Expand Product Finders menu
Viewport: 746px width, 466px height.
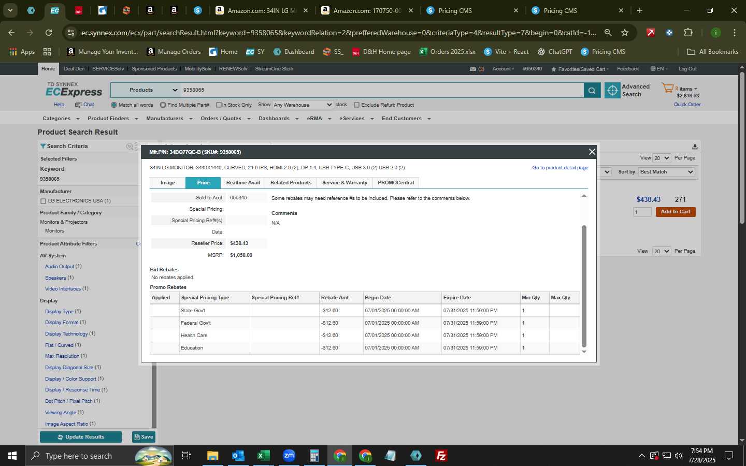(x=113, y=119)
